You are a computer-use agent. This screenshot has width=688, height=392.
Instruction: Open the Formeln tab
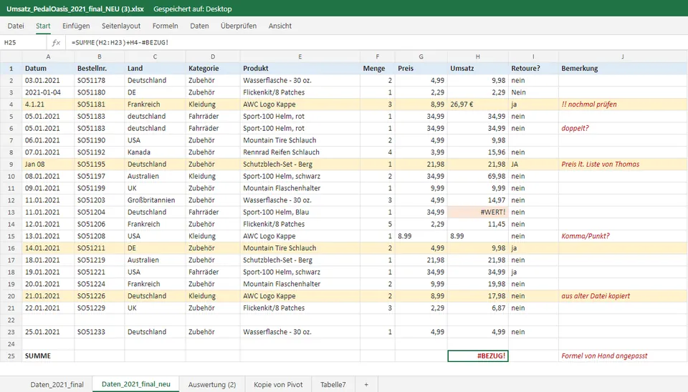(165, 26)
